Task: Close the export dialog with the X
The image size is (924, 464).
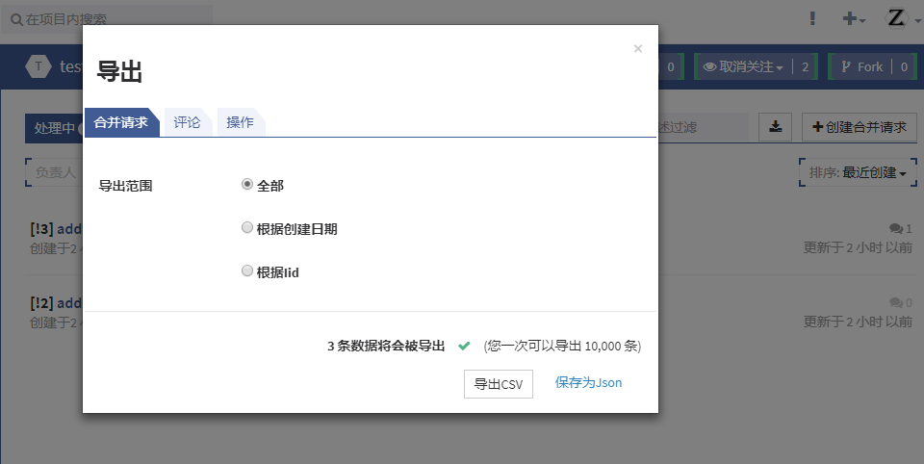Action: pos(637,49)
